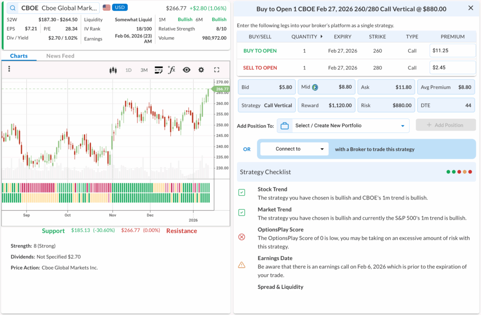Switch to the News Feed tab

coord(60,56)
